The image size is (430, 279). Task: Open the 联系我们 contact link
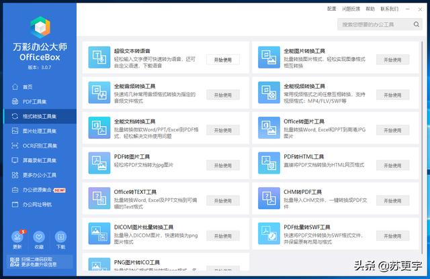pos(390,9)
